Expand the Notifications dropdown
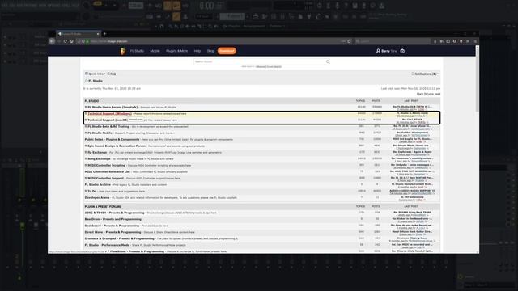The height and width of the screenshot is (291, 518). tap(425, 74)
